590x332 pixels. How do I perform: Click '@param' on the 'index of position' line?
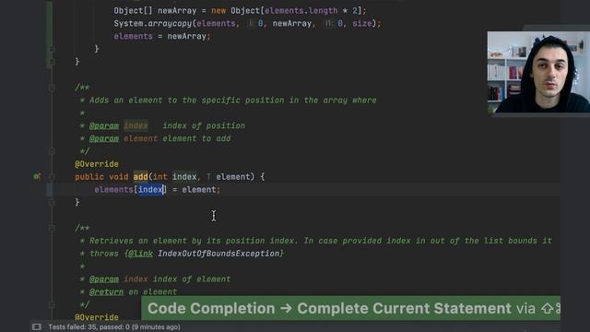[104, 125]
